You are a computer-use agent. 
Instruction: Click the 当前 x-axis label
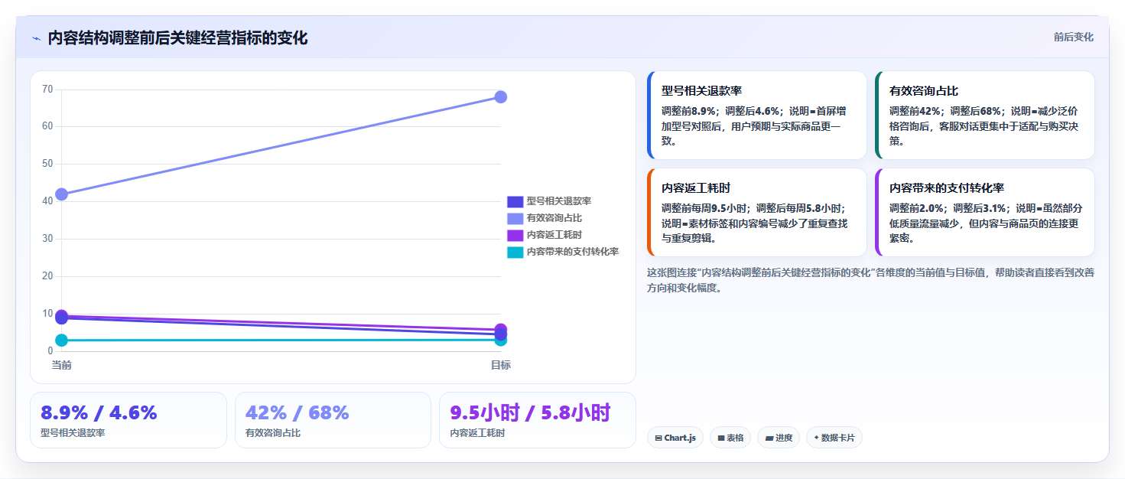click(61, 365)
